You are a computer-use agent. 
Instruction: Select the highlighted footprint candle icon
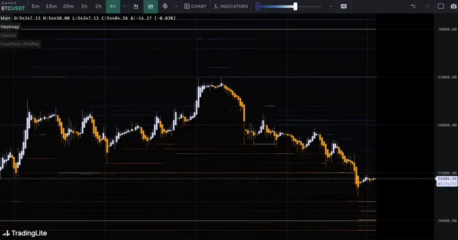[x=151, y=6]
